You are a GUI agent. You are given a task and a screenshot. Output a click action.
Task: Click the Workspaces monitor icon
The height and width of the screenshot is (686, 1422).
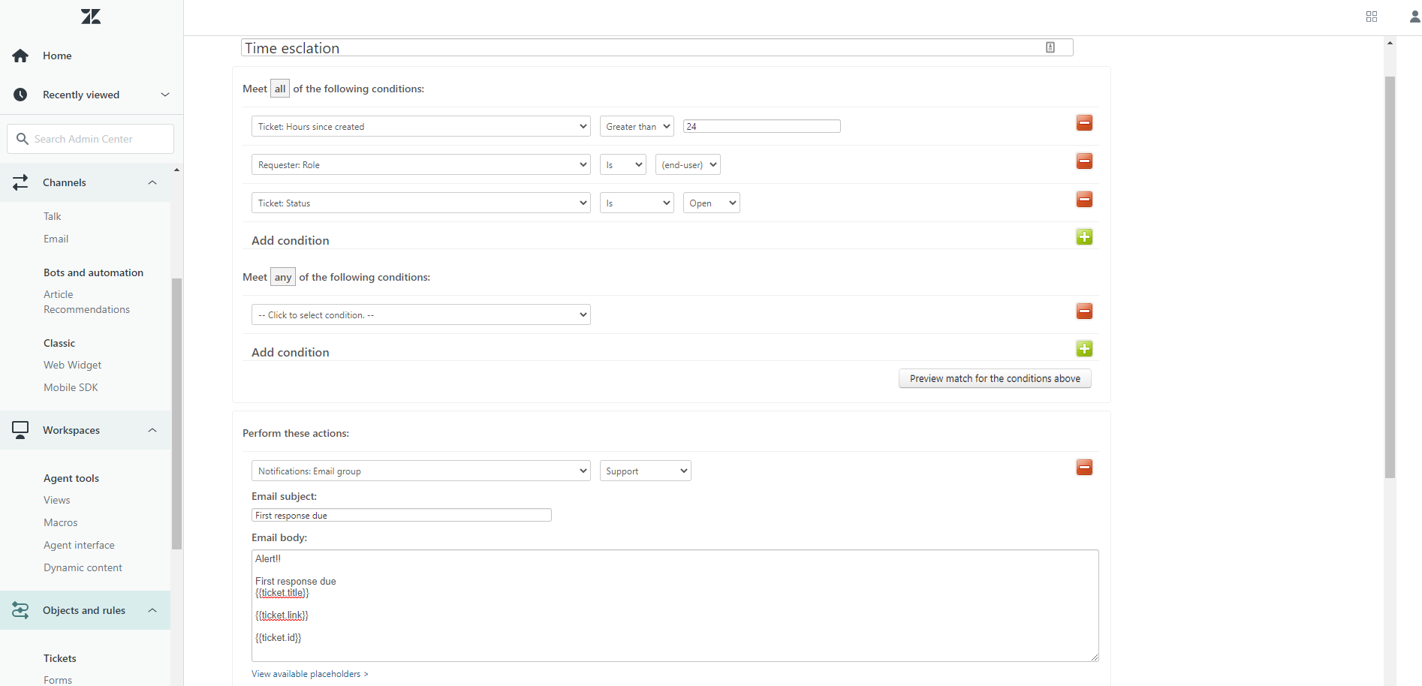pyautogui.click(x=20, y=430)
